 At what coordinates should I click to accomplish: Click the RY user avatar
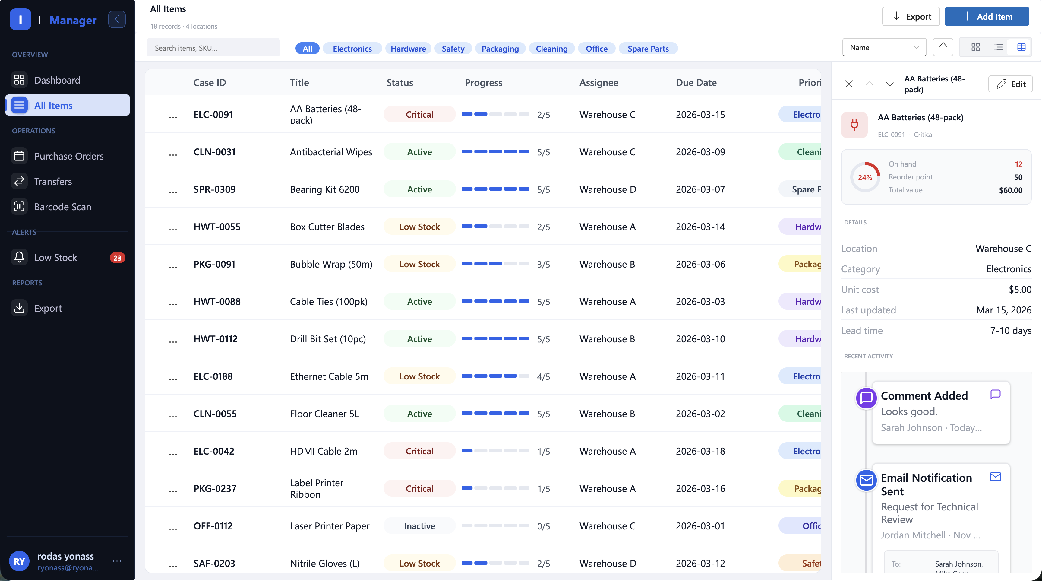(x=19, y=561)
